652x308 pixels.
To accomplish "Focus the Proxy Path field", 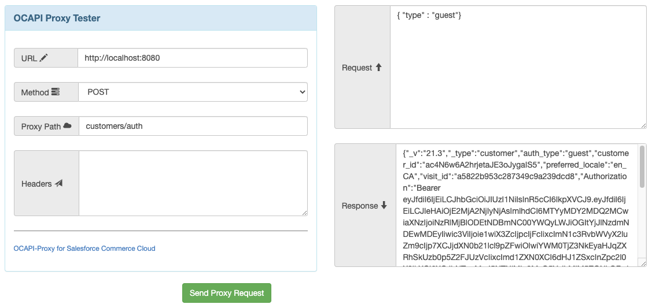I will coord(193,126).
